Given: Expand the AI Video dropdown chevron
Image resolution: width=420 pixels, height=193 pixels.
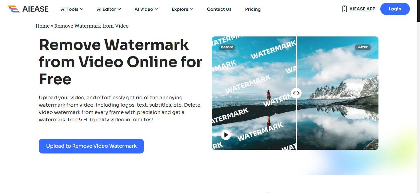Looking at the screenshot, I should pyautogui.click(x=156, y=9).
